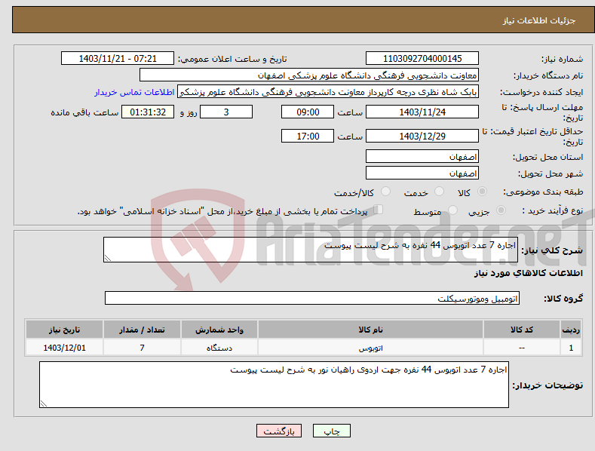Click the need date cell 1403/12/01

(65, 348)
